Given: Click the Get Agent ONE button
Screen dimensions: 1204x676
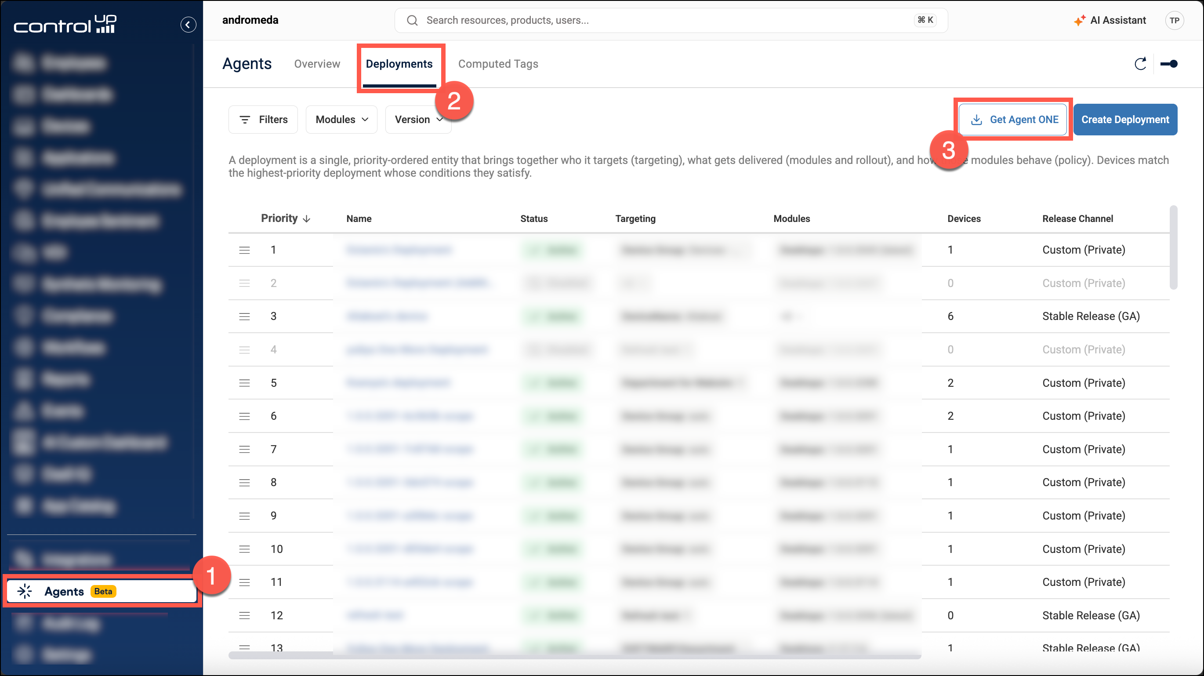Looking at the screenshot, I should (x=1013, y=120).
